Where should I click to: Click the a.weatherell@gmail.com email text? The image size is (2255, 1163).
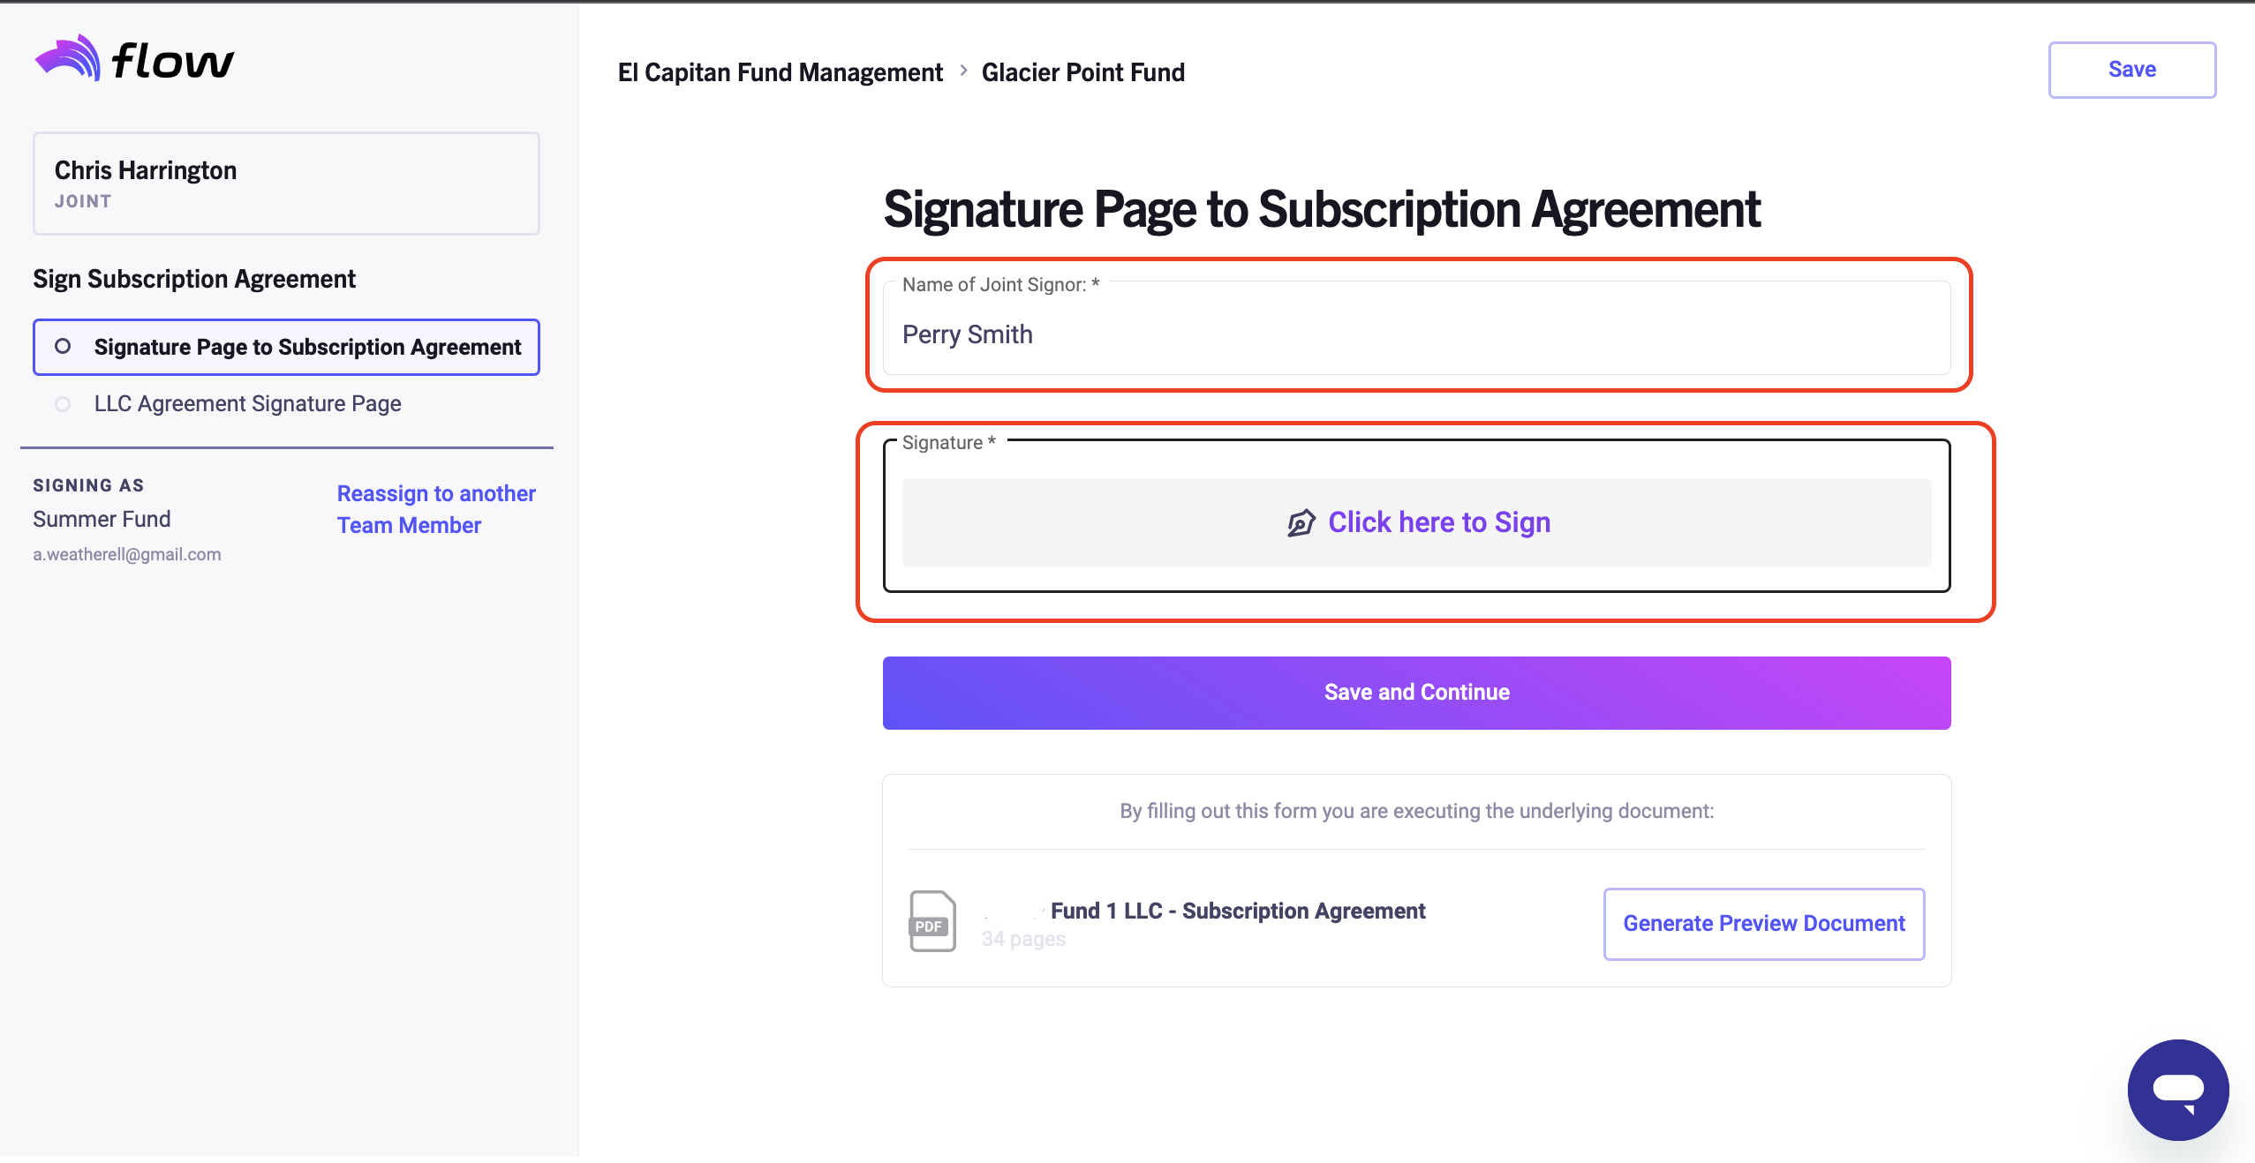[x=127, y=554]
